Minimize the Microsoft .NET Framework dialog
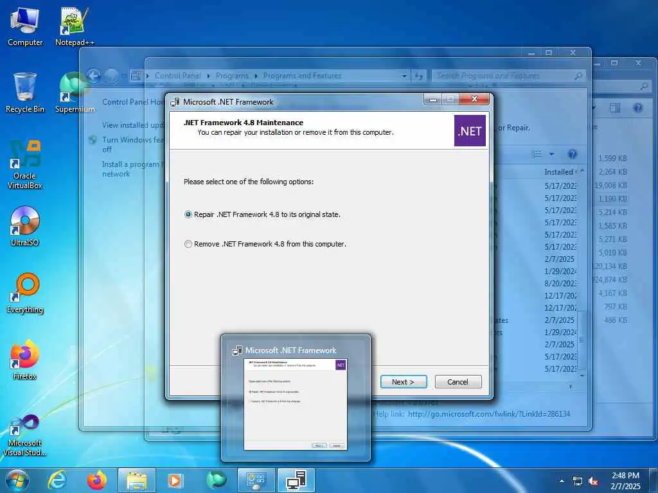 pos(433,99)
